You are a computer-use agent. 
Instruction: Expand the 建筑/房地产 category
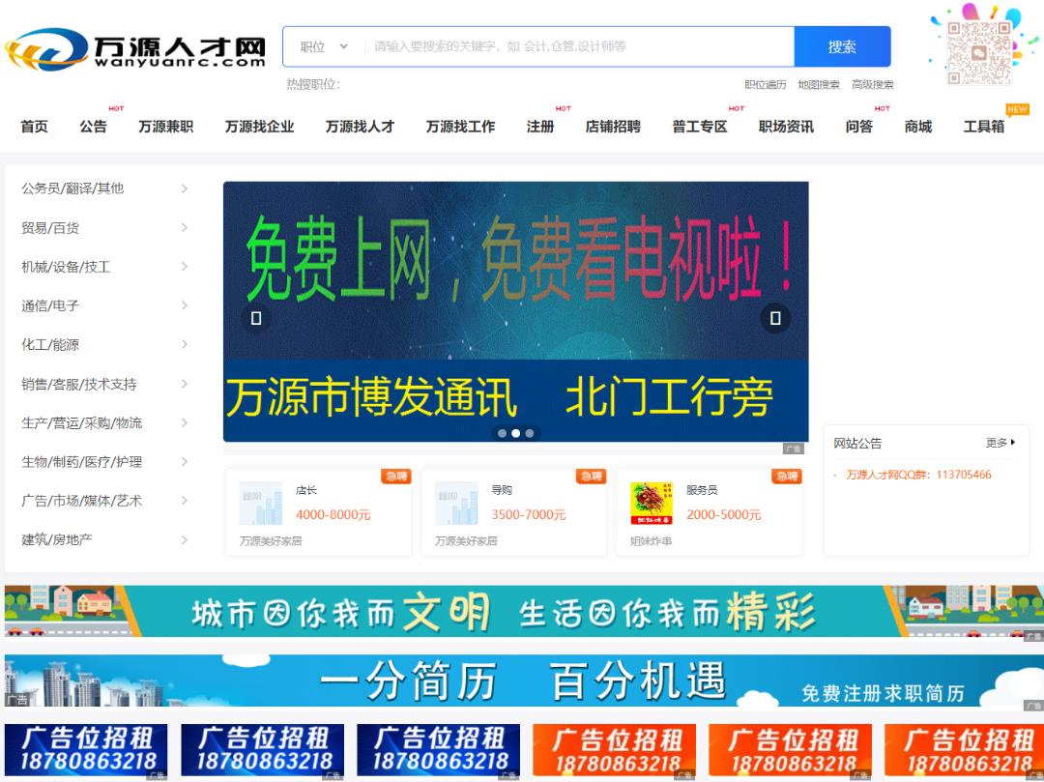104,539
